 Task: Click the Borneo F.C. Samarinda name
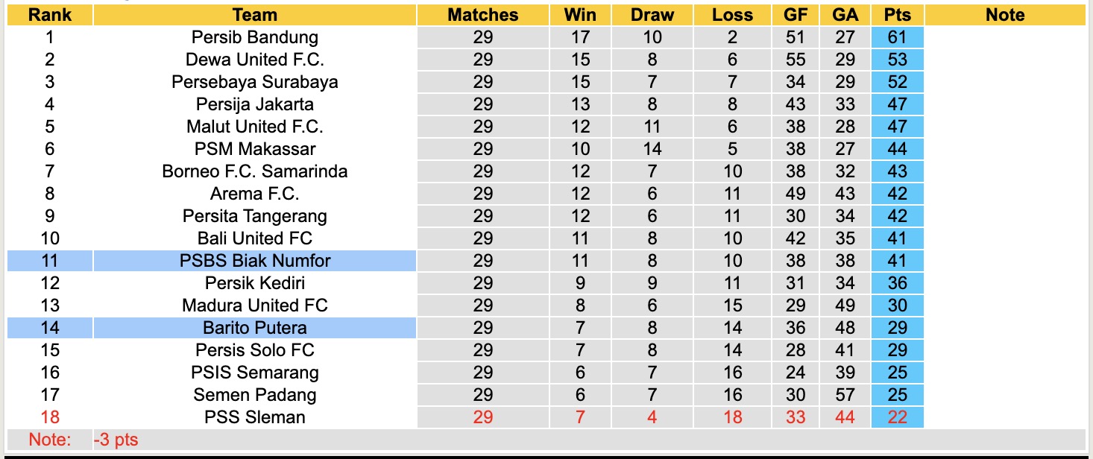(x=255, y=171)
